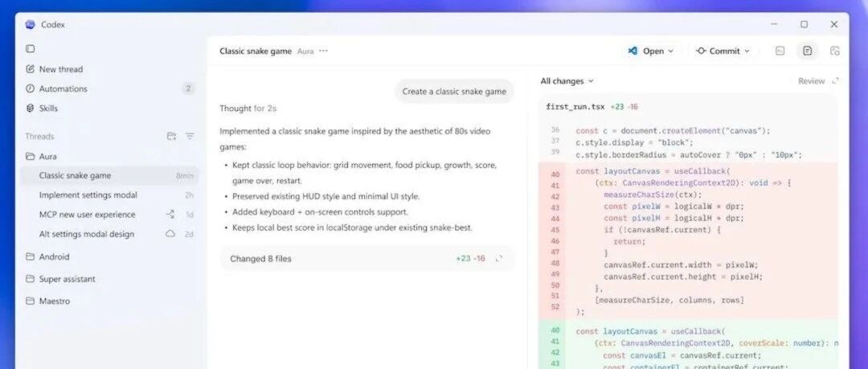Minimize the Codex window
Screen dimensions: 868x369
click(774, 24)
